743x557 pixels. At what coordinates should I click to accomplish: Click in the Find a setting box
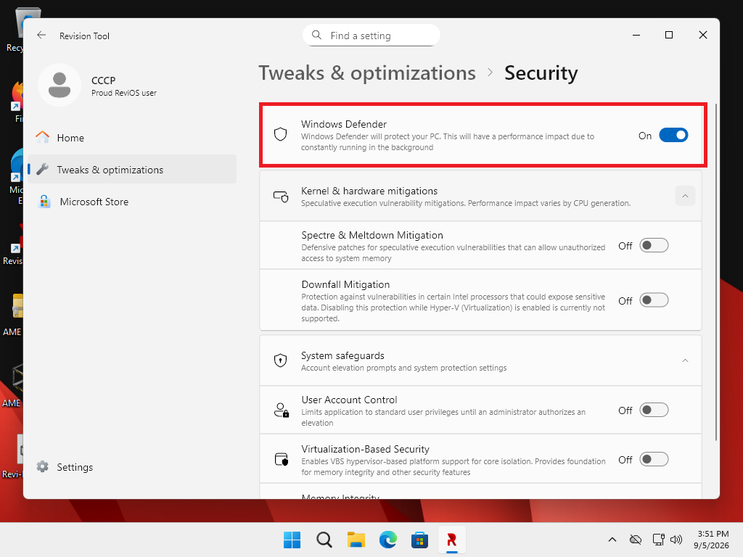pos(371,35)
